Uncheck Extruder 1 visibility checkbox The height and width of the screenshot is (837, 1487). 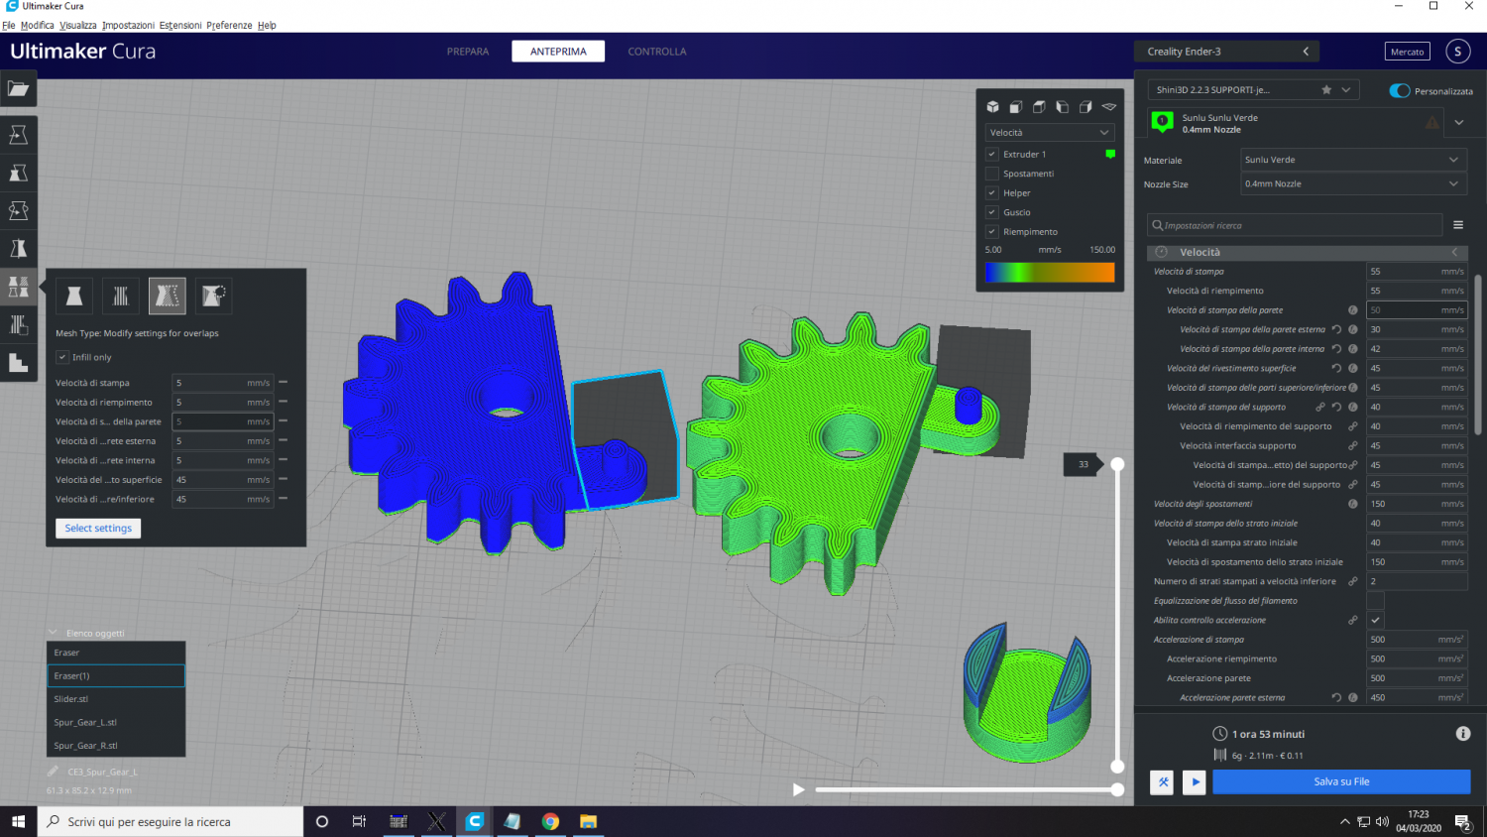pos(991,154)
